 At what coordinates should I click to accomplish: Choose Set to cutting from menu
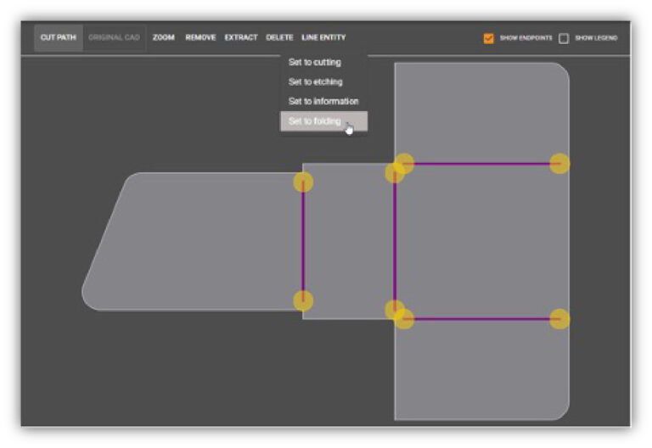314,63
